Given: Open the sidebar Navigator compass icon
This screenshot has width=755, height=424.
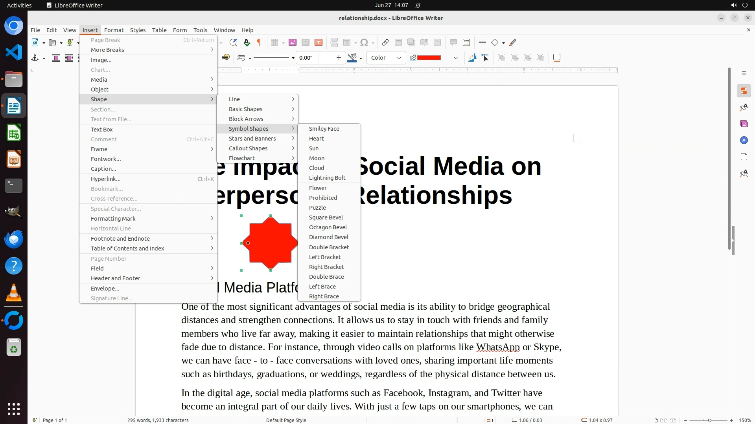Looking at the screenshot, I should 744,140.
